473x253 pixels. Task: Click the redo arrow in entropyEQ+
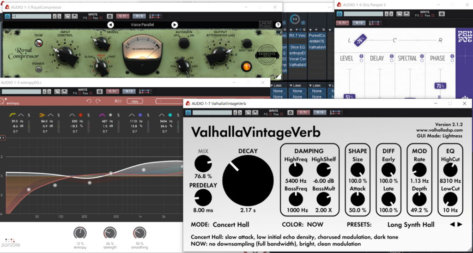[x=98, y=101]
